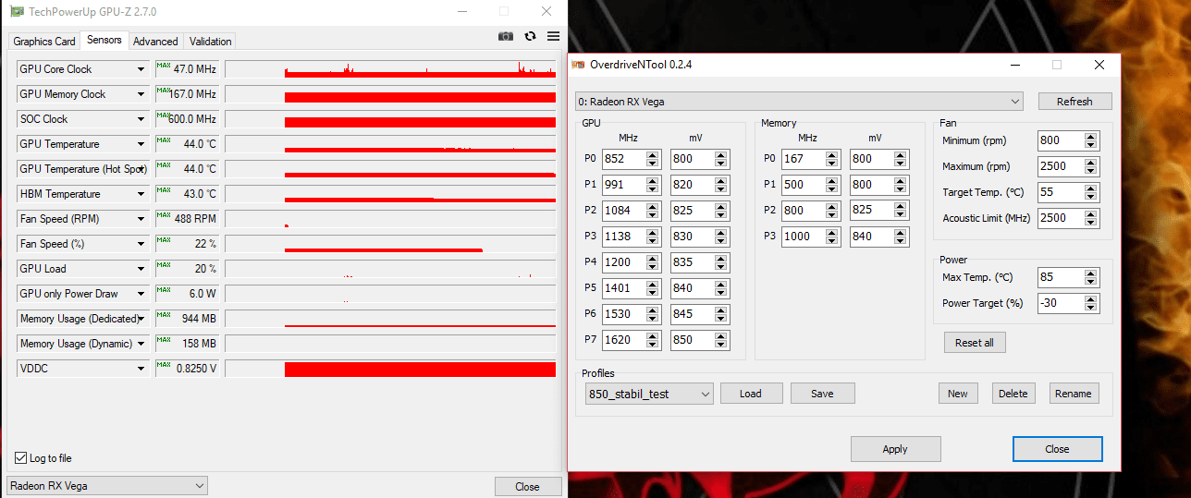Click the GPU P1 MHz stepper arrows
The width and height of the screenshot is (1191, 498).
pyautogui.click(x=654, y=185)
